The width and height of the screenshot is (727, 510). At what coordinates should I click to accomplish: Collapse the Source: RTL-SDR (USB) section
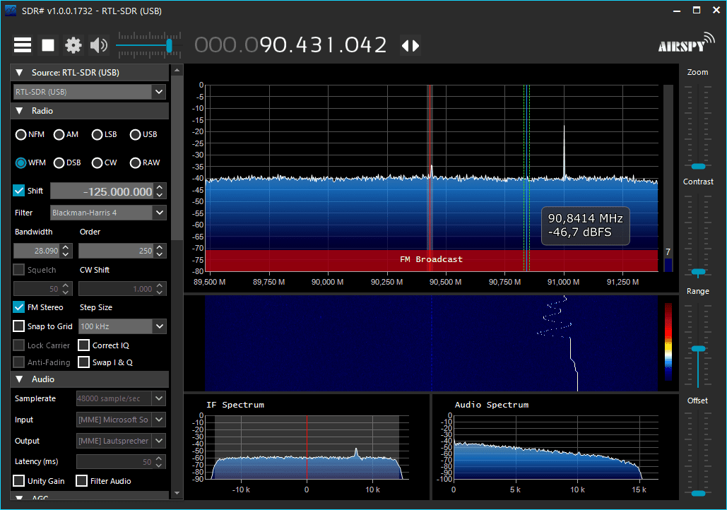(x=19, y=73)
